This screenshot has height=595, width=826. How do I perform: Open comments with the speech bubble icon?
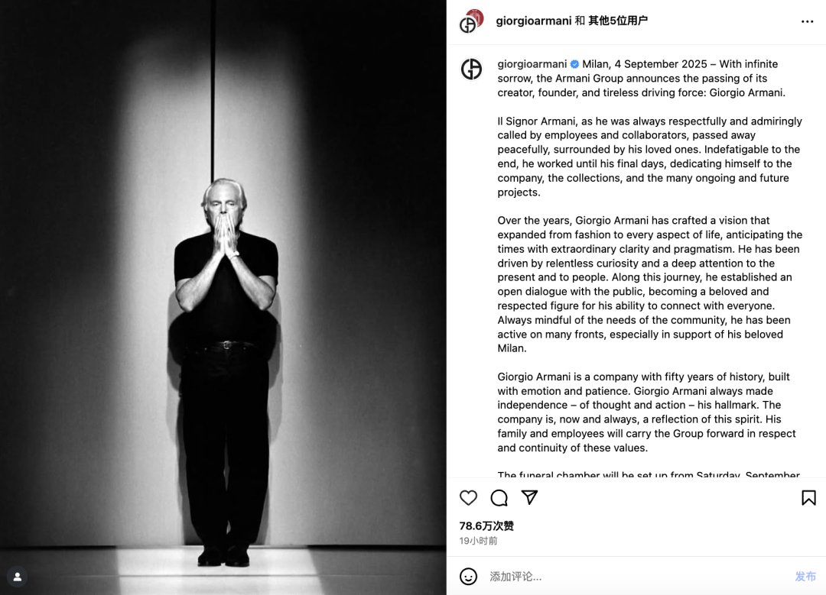pos(499,498)
